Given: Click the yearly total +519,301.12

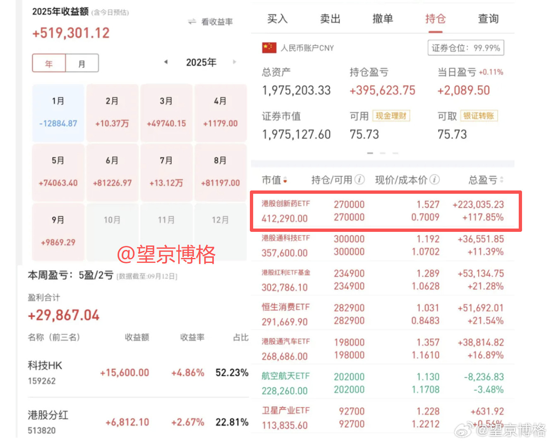Looking at the screenshot, I should (x=71, y=33).
